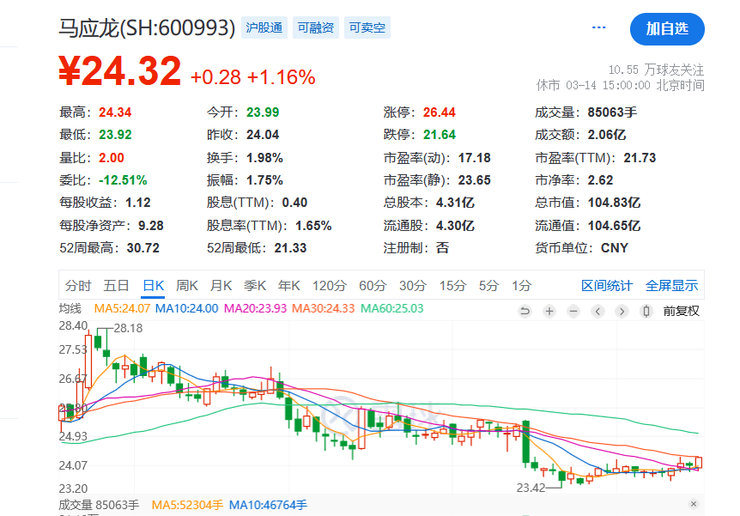Click the 沪股通 tag
Screen dimensions: 740x516
pyautogui.click(x=264, y=27)
